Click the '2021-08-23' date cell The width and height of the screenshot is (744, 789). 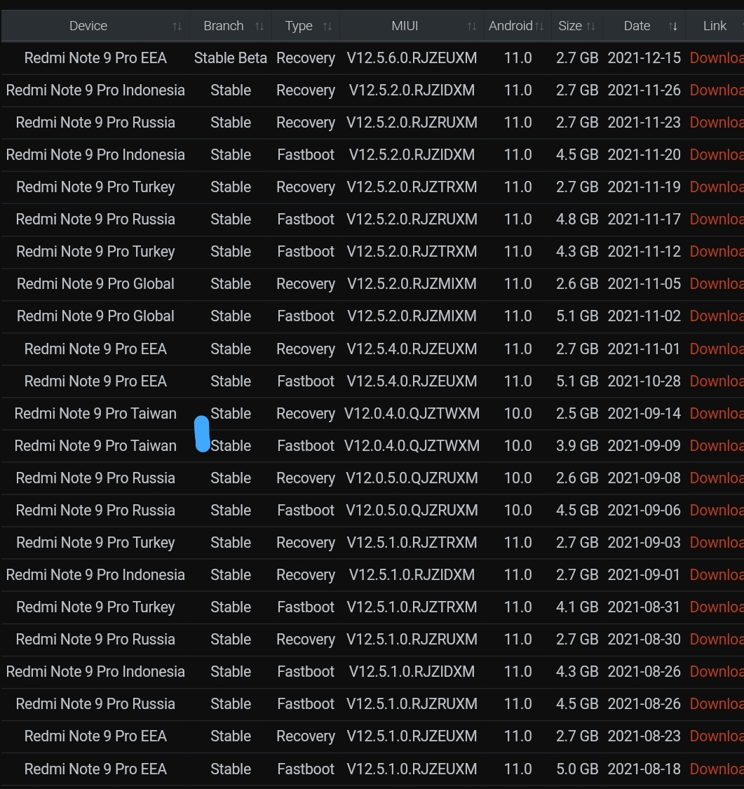(644, 736)
